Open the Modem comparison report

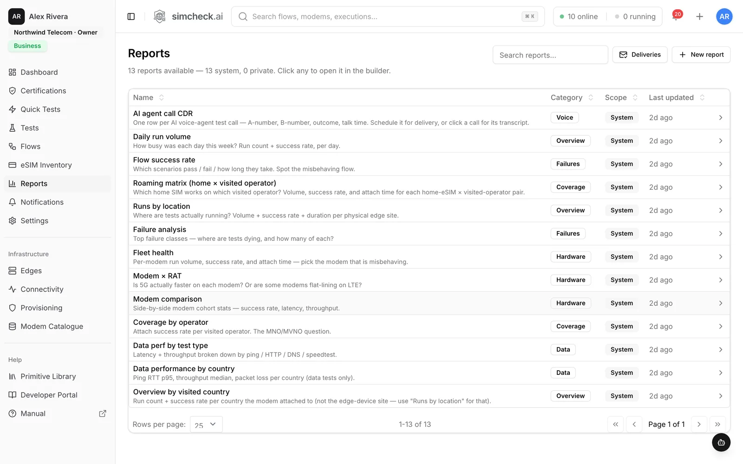(x=429, y=303)
